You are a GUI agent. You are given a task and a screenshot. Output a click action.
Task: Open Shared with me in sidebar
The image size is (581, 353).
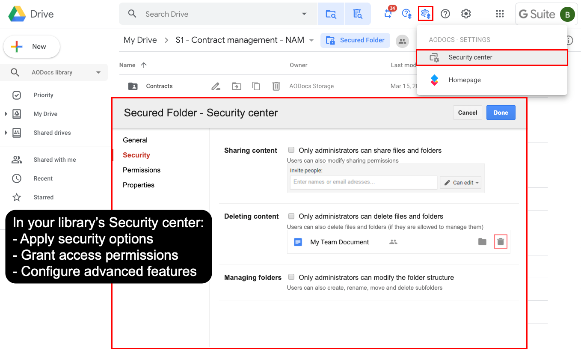(x=55, y=160)
